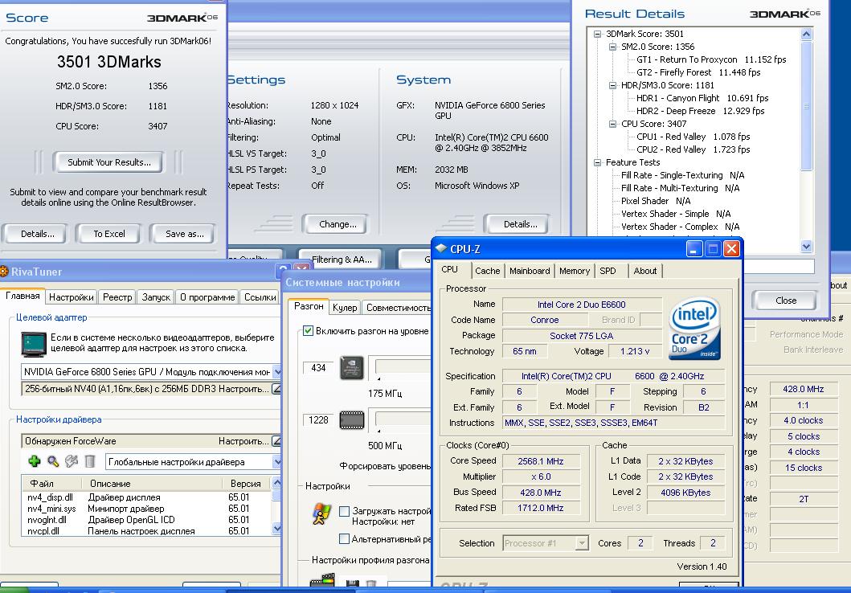Click the Настроить triangle button on the NV40 adapter row
This screenshot has height=593, width=851.
click(276, 389)
